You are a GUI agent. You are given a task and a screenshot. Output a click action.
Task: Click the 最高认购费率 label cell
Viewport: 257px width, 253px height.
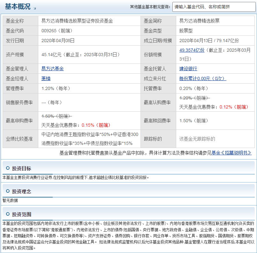(158, 102)
